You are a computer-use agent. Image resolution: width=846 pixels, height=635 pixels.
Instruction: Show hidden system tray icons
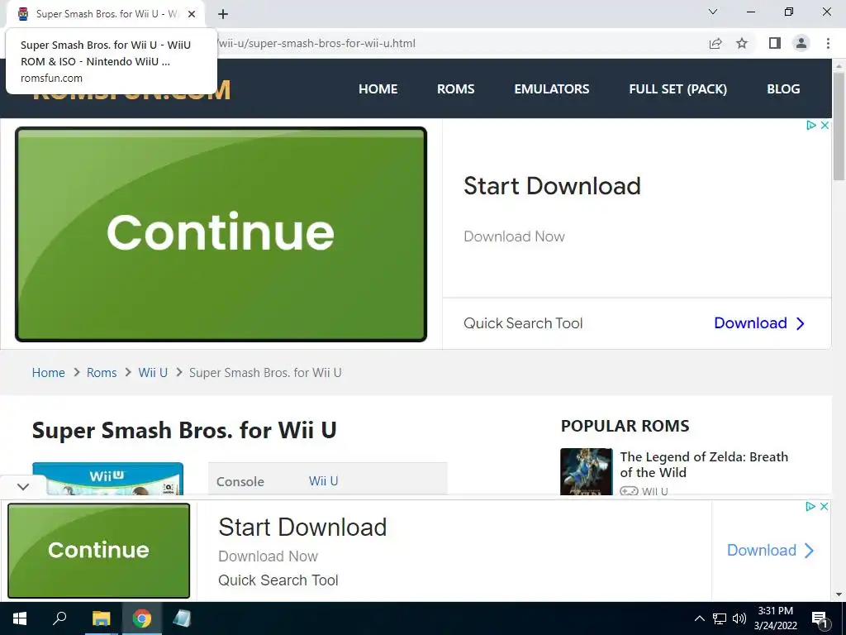pyautogui.click(x=699, y=618)
